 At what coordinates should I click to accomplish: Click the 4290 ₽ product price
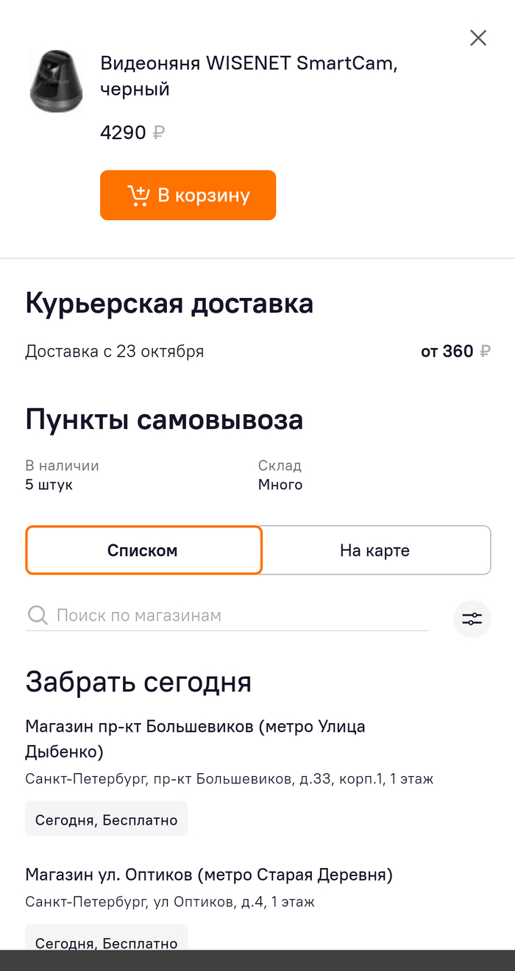coord(132,133)
